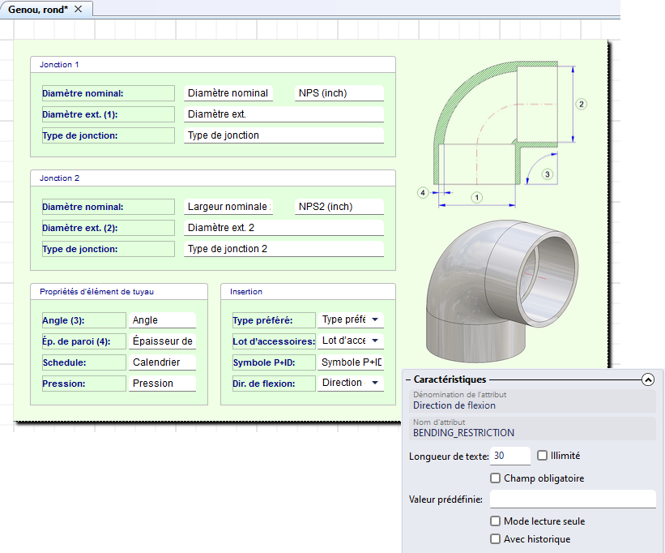Expand the Lot d'accessoires dropdown
665x553 pixels.
[x=374, y=341]
